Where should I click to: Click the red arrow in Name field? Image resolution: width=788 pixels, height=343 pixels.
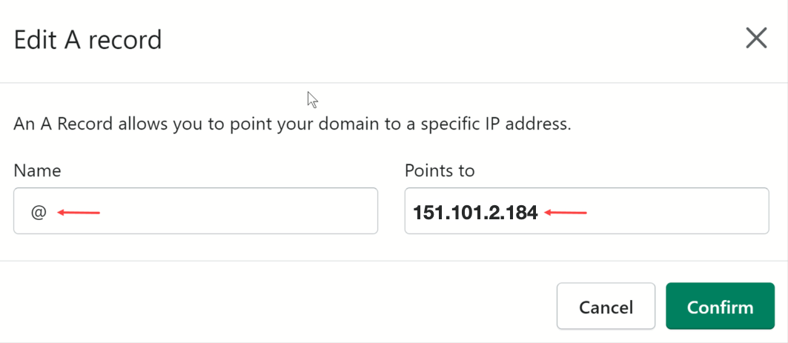[x=79, y=213]
